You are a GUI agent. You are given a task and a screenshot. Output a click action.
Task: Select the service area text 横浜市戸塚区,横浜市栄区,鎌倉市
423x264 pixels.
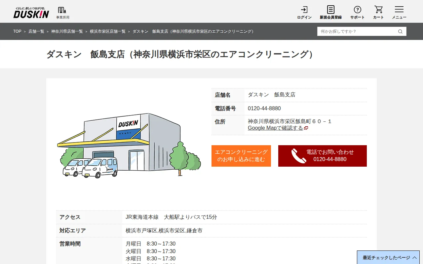[x=164, y=231]
